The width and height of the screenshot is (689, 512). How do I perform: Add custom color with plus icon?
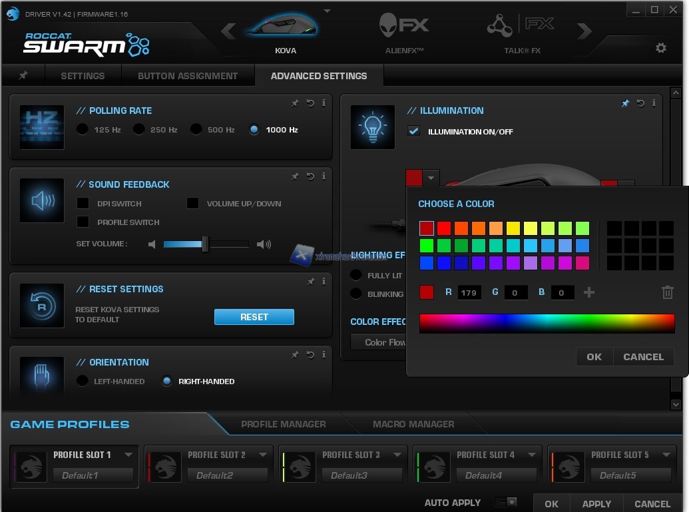click(589, 292)
